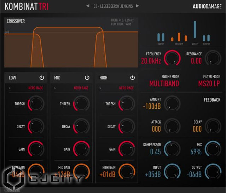The width and height of the screenshot is (226, 193).
Task: Click the CROSSOVER panel label
Action: [x=16, y=21]
